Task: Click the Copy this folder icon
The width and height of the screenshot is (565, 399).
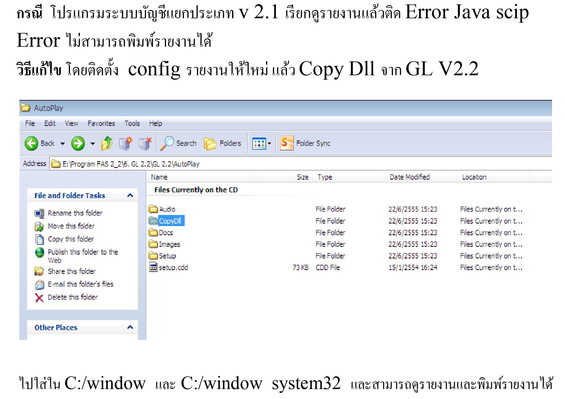Action: [40, 239]
